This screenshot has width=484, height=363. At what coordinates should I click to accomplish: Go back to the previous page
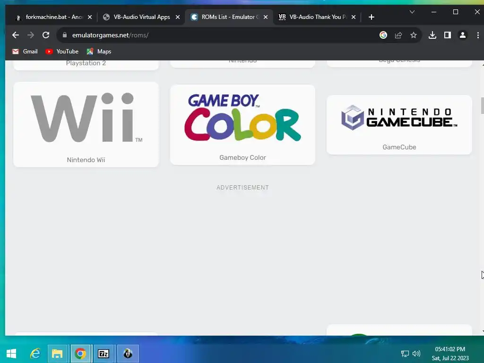[x=16, y=35]
